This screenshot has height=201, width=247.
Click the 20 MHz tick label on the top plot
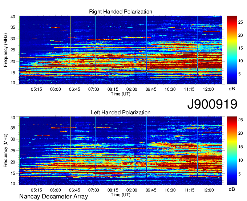point(13,62)
